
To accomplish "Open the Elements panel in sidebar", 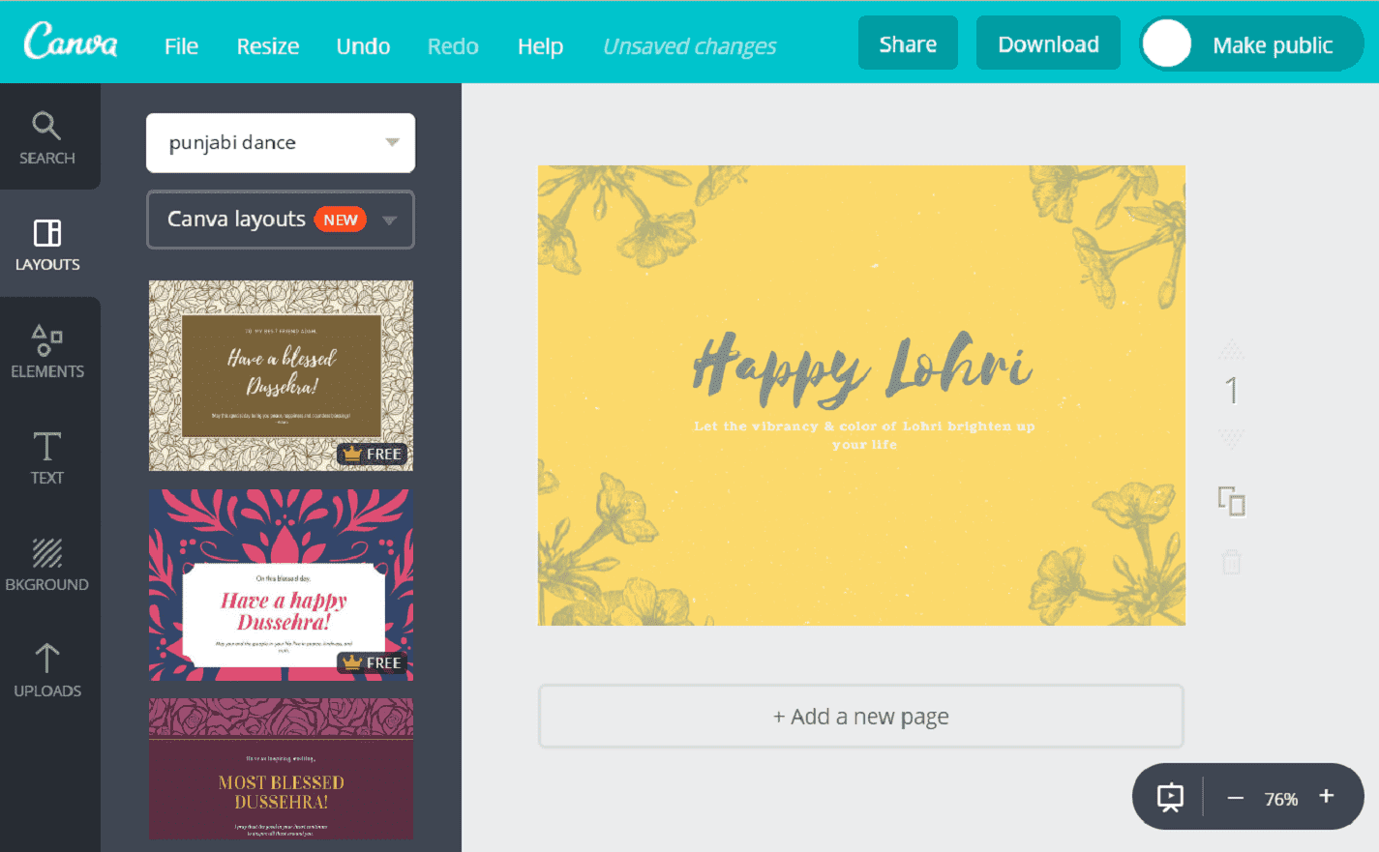I will point(47,350).
